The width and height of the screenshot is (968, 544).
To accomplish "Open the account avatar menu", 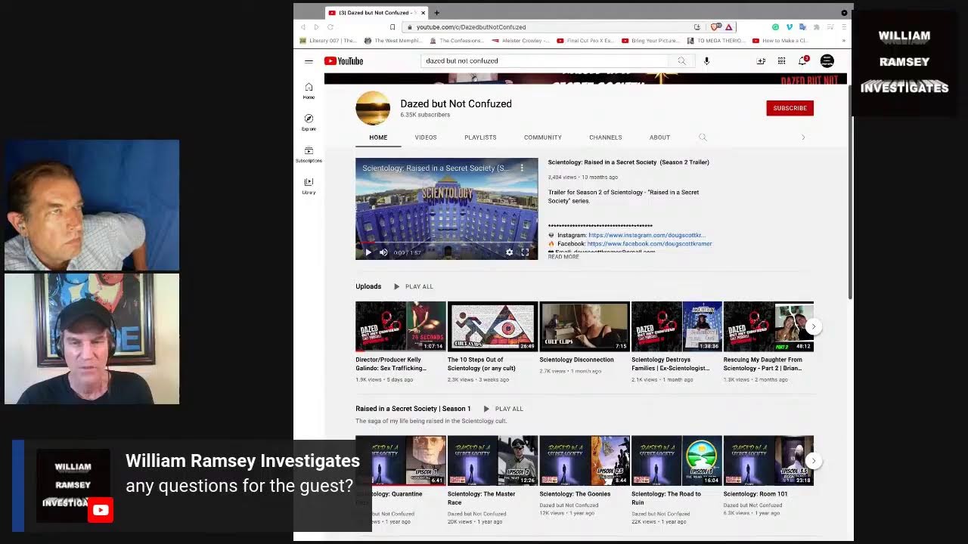I will tap(827, 61).
